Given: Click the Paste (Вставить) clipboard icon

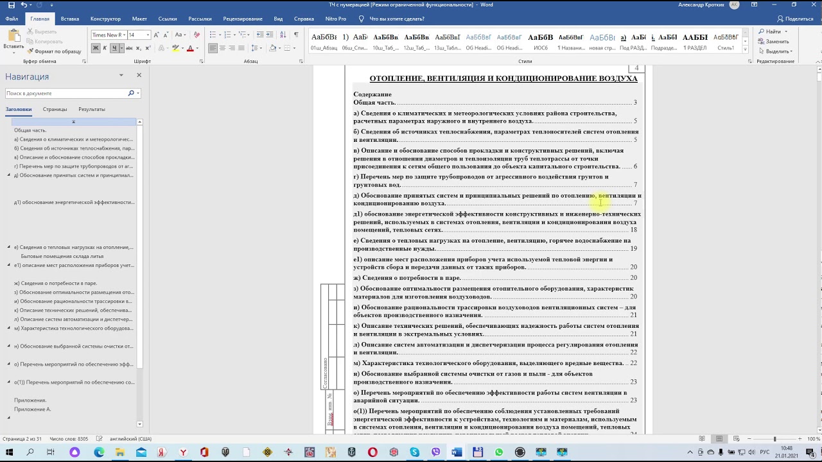Looking at the screenshot, I should [13, 36].
